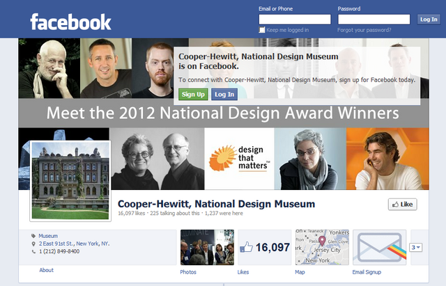Image resolution: width=446 pixels, height=286 pixels.
Task: Tick the Keep me logged in checkbox
Action: 262,30
